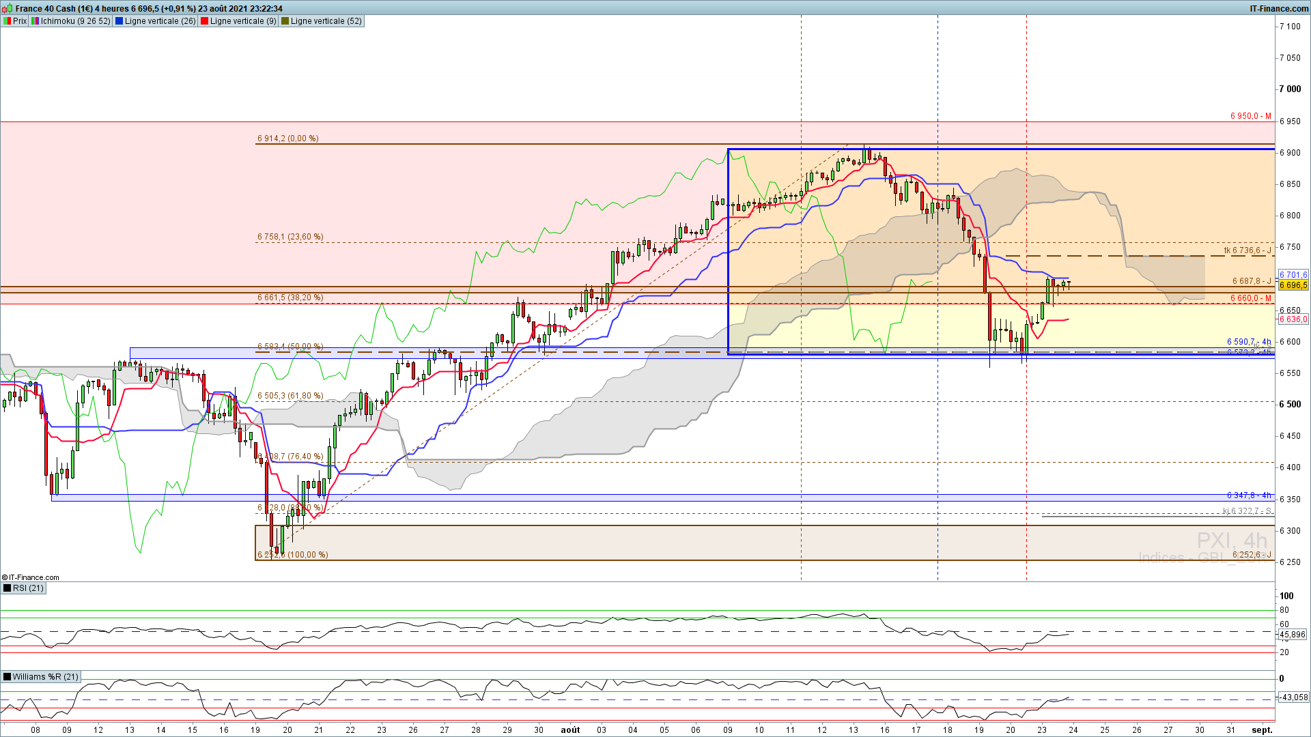
Task: Select the Fibonacci label 6 661,5 (38,20 %)
Action: (290, 298)
